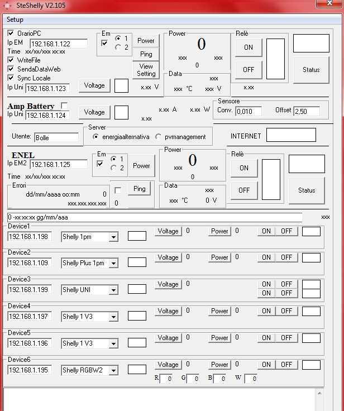Click the Sensore Conv. field
This screenshot has width=344, height=411.
(x=249, y=111)
